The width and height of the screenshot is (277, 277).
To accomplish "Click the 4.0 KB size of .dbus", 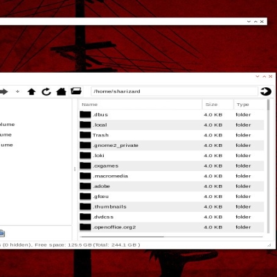I will pyautogui.click(x=213, y=115).
